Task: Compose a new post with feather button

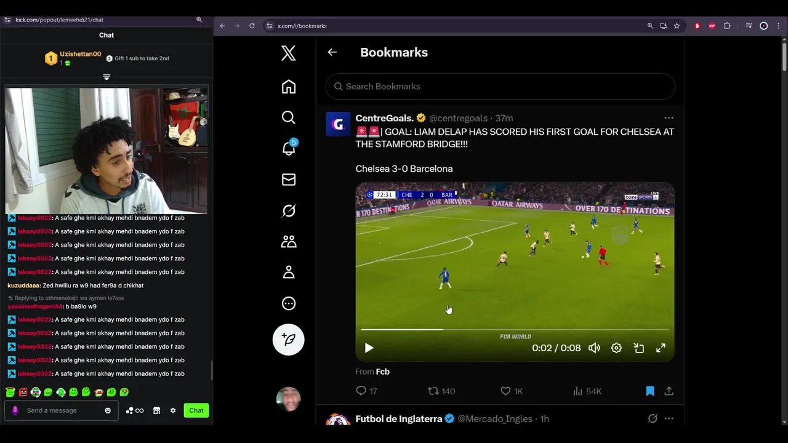Action: click(x=288, y=340)
